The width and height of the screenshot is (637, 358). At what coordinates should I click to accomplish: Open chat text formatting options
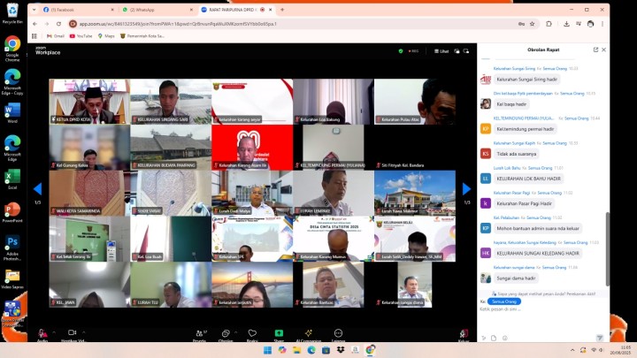pyautogui.click(x=483, y=338)
